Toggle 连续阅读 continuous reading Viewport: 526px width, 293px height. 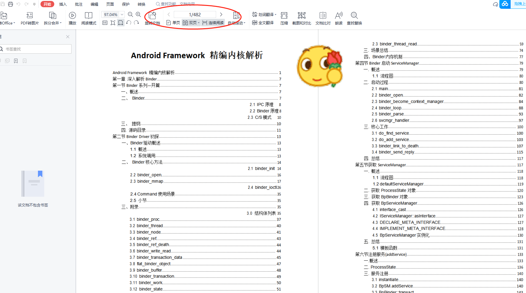pyautogui.click(x=213, y=23)
